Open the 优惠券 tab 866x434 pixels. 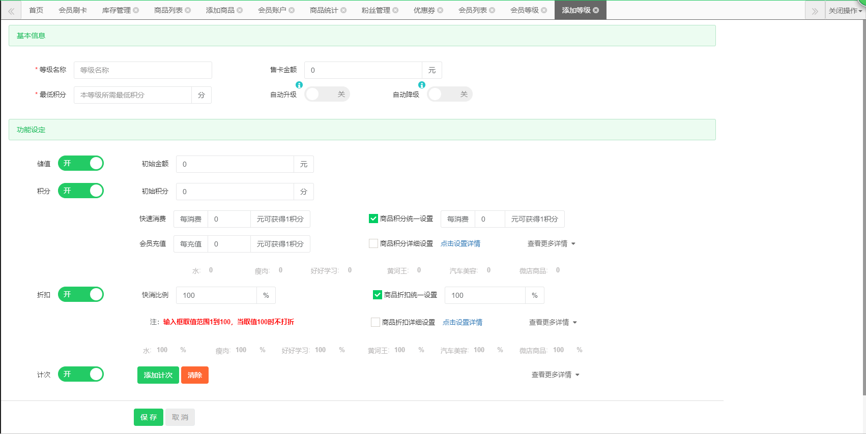424,10
